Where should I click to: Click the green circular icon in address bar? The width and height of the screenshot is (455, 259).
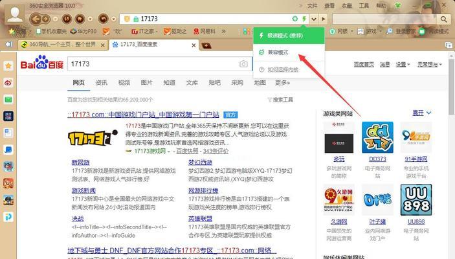pos(295,19)
